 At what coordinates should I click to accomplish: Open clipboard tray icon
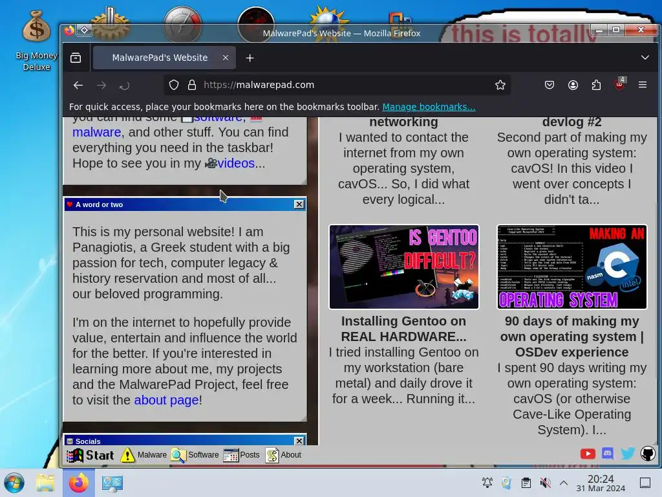pyautogui.click(x=526, y=483)
